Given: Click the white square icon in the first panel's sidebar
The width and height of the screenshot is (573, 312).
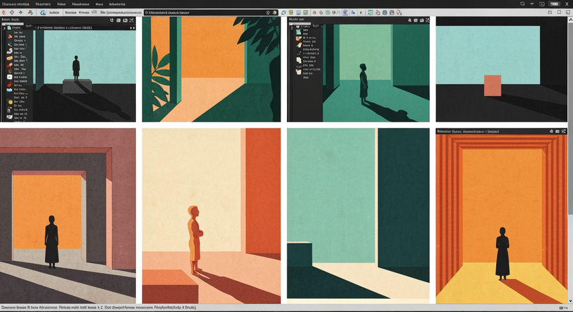Looking at the screenshot, I should tap(9, 77).
